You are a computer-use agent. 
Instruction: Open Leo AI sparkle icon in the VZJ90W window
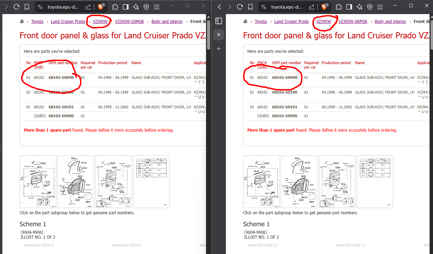pos(136,7)
